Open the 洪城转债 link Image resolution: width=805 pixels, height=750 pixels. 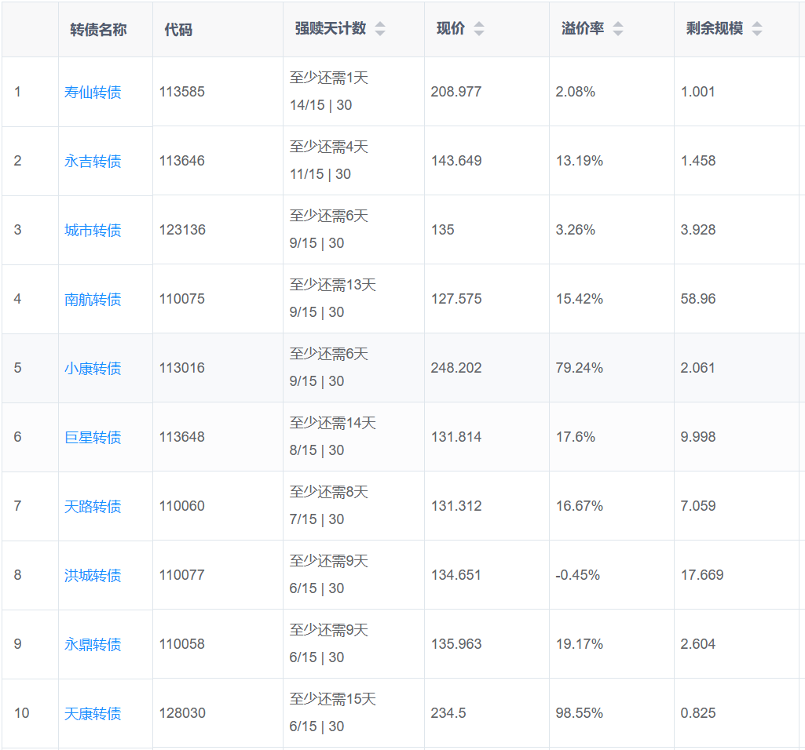point(93,575)
